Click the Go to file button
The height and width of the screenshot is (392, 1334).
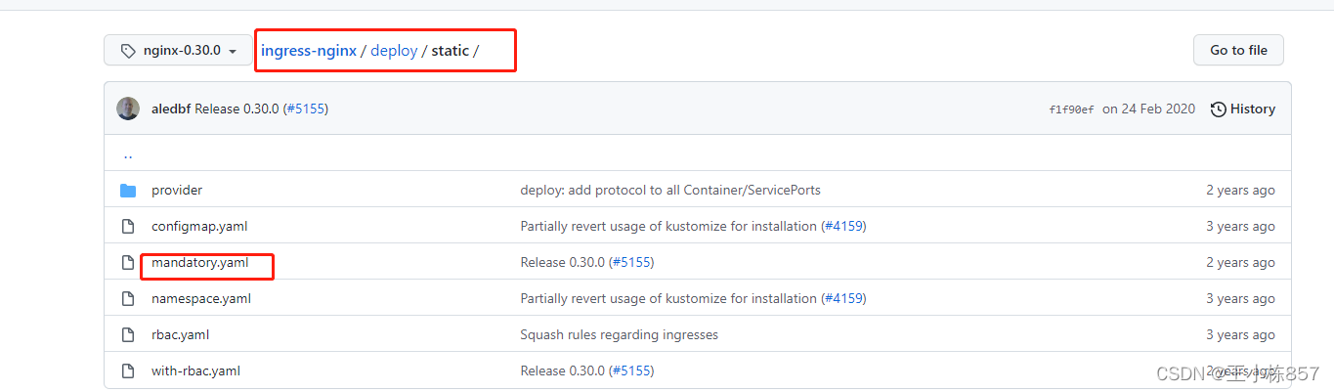[x=1238, y=50]
